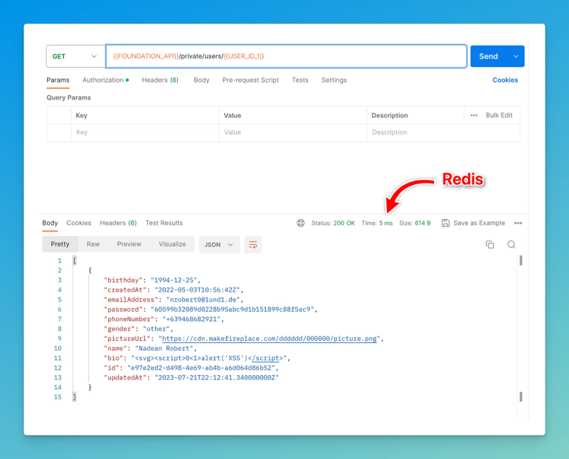Open the request Headers (8) tab
This screenshot has height=459, width=569.
(x=160, y=80)
